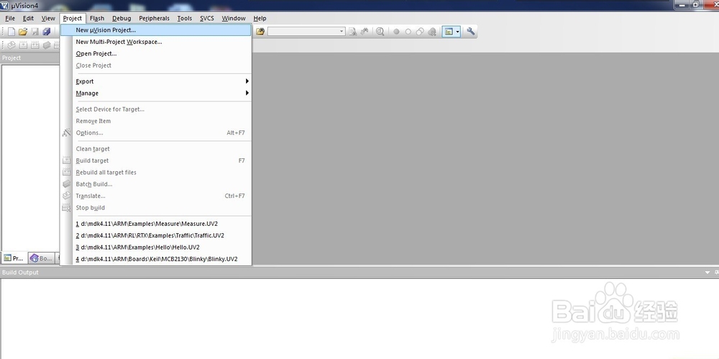The height and width of the screenshot is (359, 719).
Task: Click the Build icon on build toolbar
Action: coord(23,45)
